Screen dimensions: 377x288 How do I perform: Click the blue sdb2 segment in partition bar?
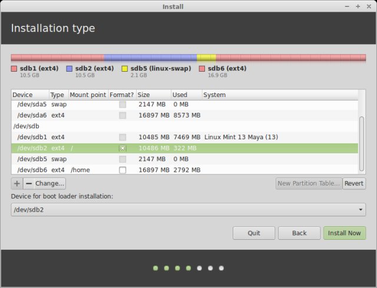pyautogui.click(x=150, y=58)
